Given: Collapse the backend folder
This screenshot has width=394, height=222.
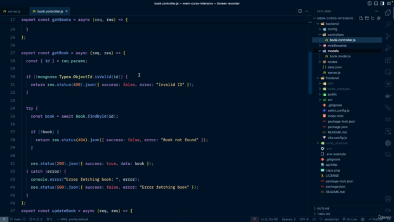Looking at the screenshot, I should pos(332,23).
